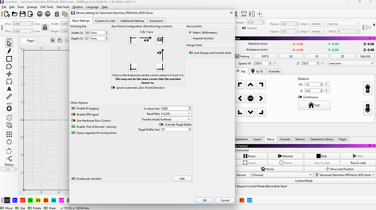Click the jog stop icon
This screenshot has width=376, height=210.
click(251, 98)
